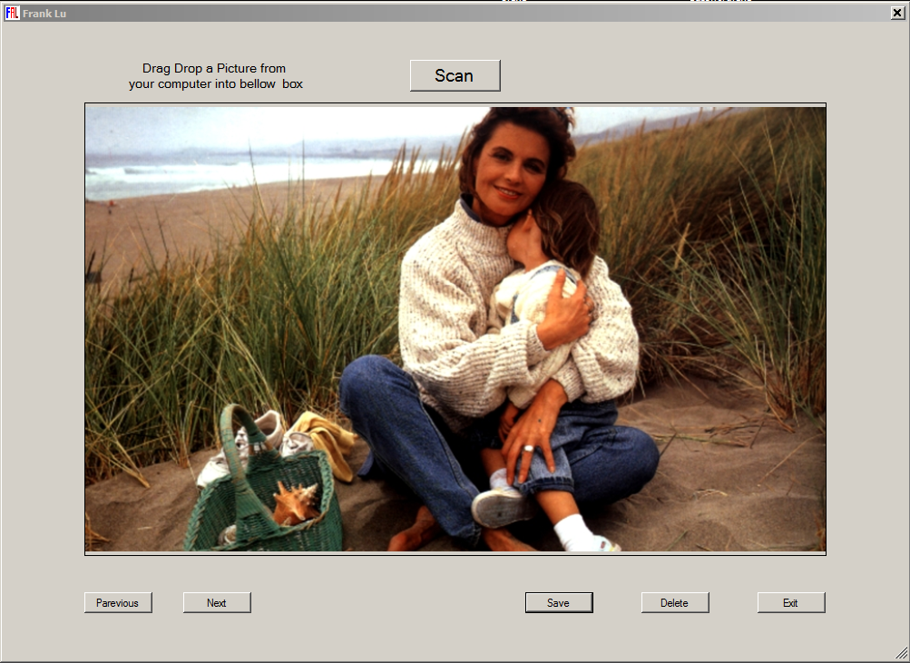Click the Frank Lu title bar text
Viewport: 910px width, 663px height.
tap(44, 14)
